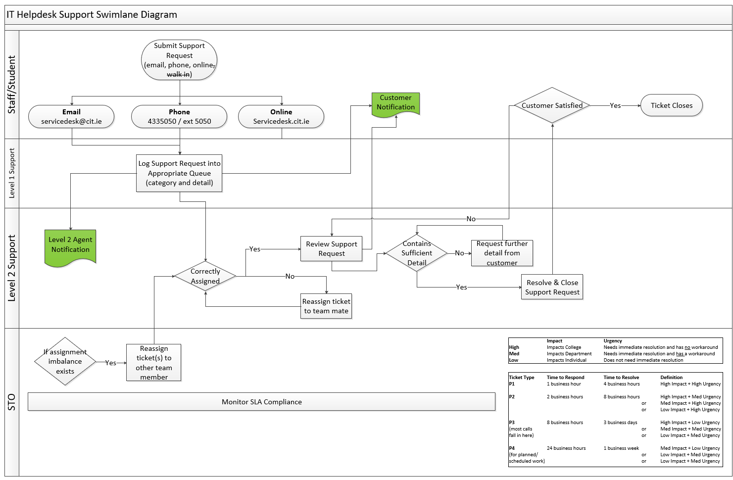Select the Phone 4335050 node

click(x=179, y=116)
